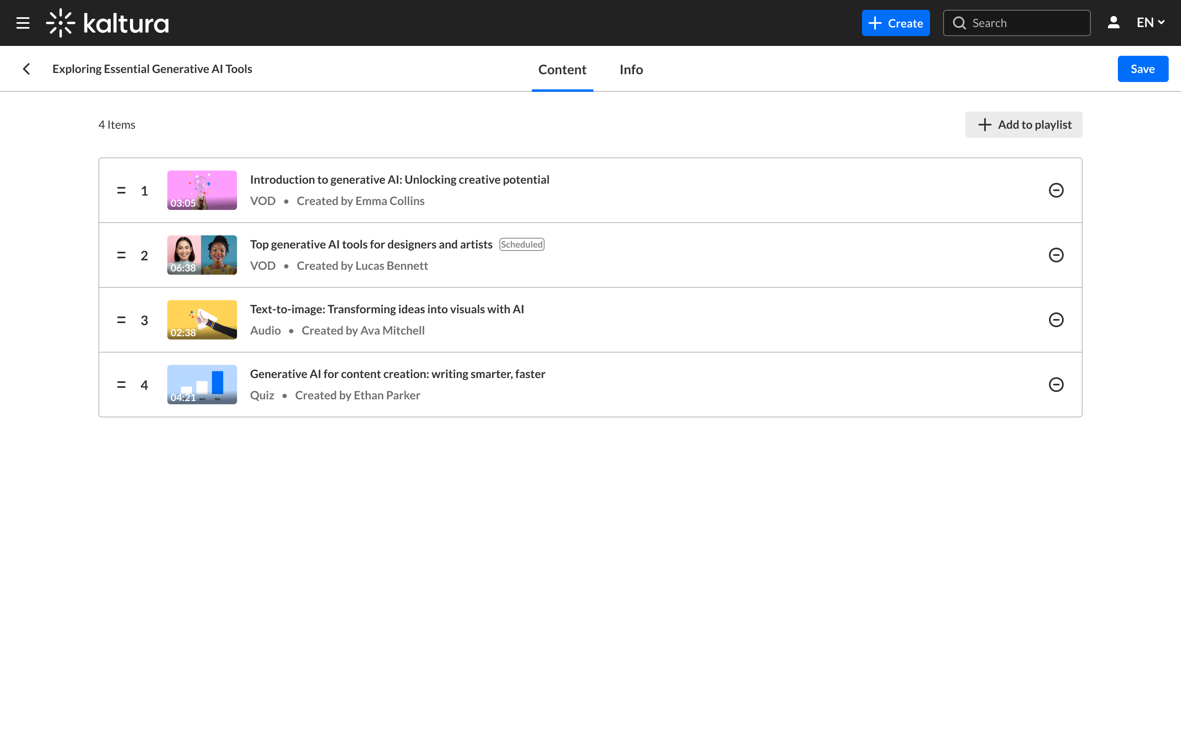Grab the drag handle of item 1
The image size is (1181, 738).
point(121,190)
